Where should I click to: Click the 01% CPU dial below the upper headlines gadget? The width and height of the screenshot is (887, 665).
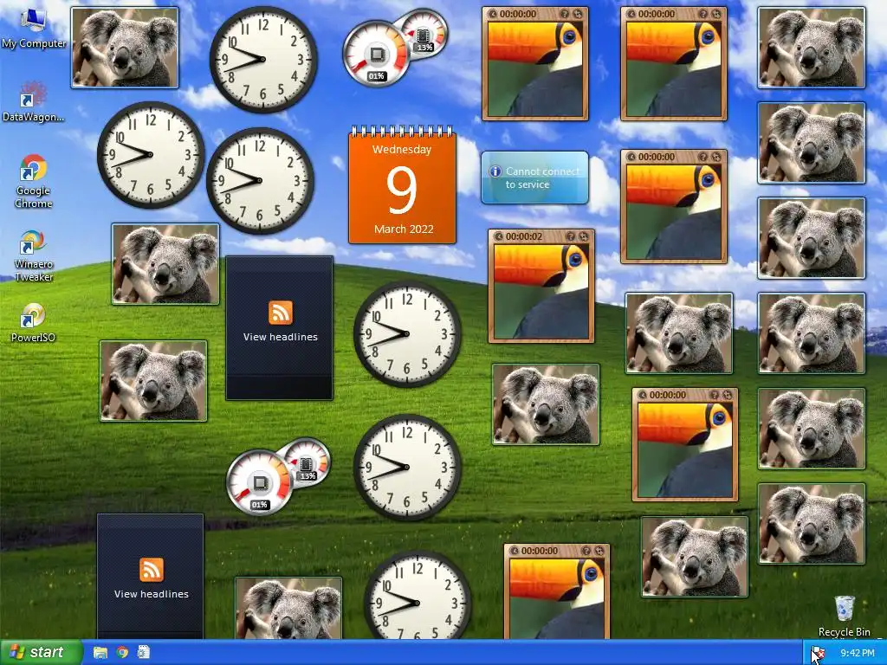click(259, 482)
